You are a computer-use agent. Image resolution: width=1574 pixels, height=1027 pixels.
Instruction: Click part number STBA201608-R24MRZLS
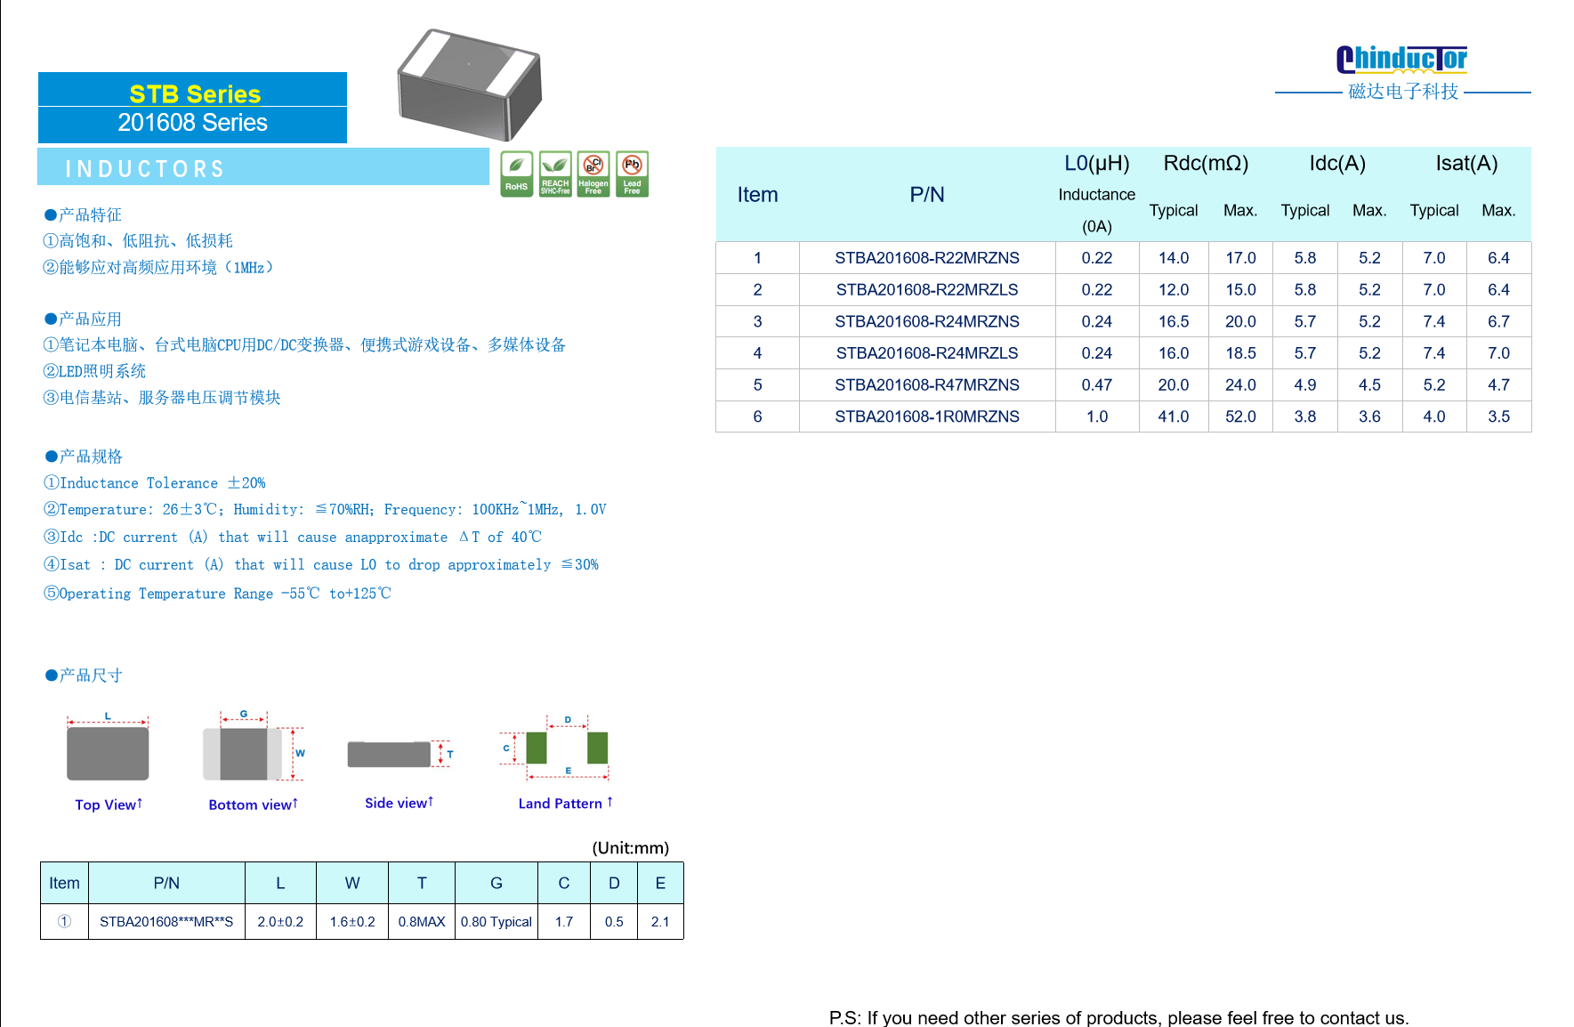(x=927, y=353)
